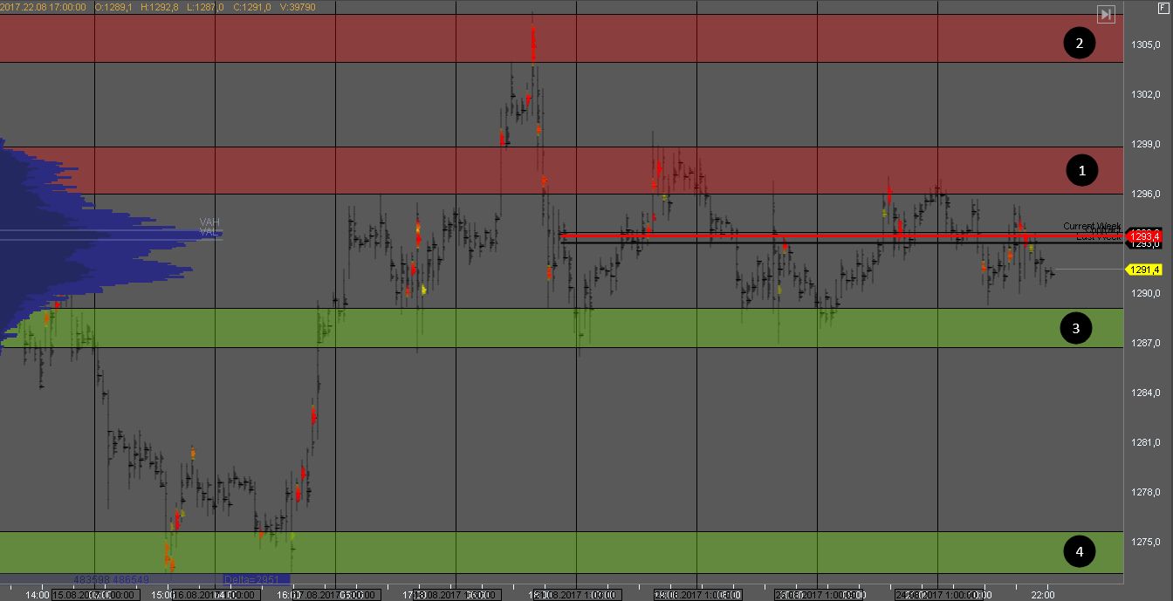This screenshot has width=1173, height=601.
Task: Click the red 1293,4 price tag
Action: 1144,236
